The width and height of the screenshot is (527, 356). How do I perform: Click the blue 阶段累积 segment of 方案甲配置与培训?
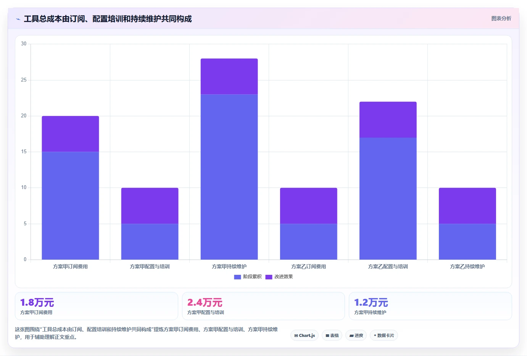pos(150,242)
